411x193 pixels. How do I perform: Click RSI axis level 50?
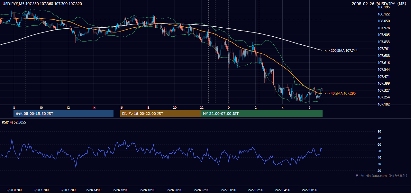tap(379, 151)
